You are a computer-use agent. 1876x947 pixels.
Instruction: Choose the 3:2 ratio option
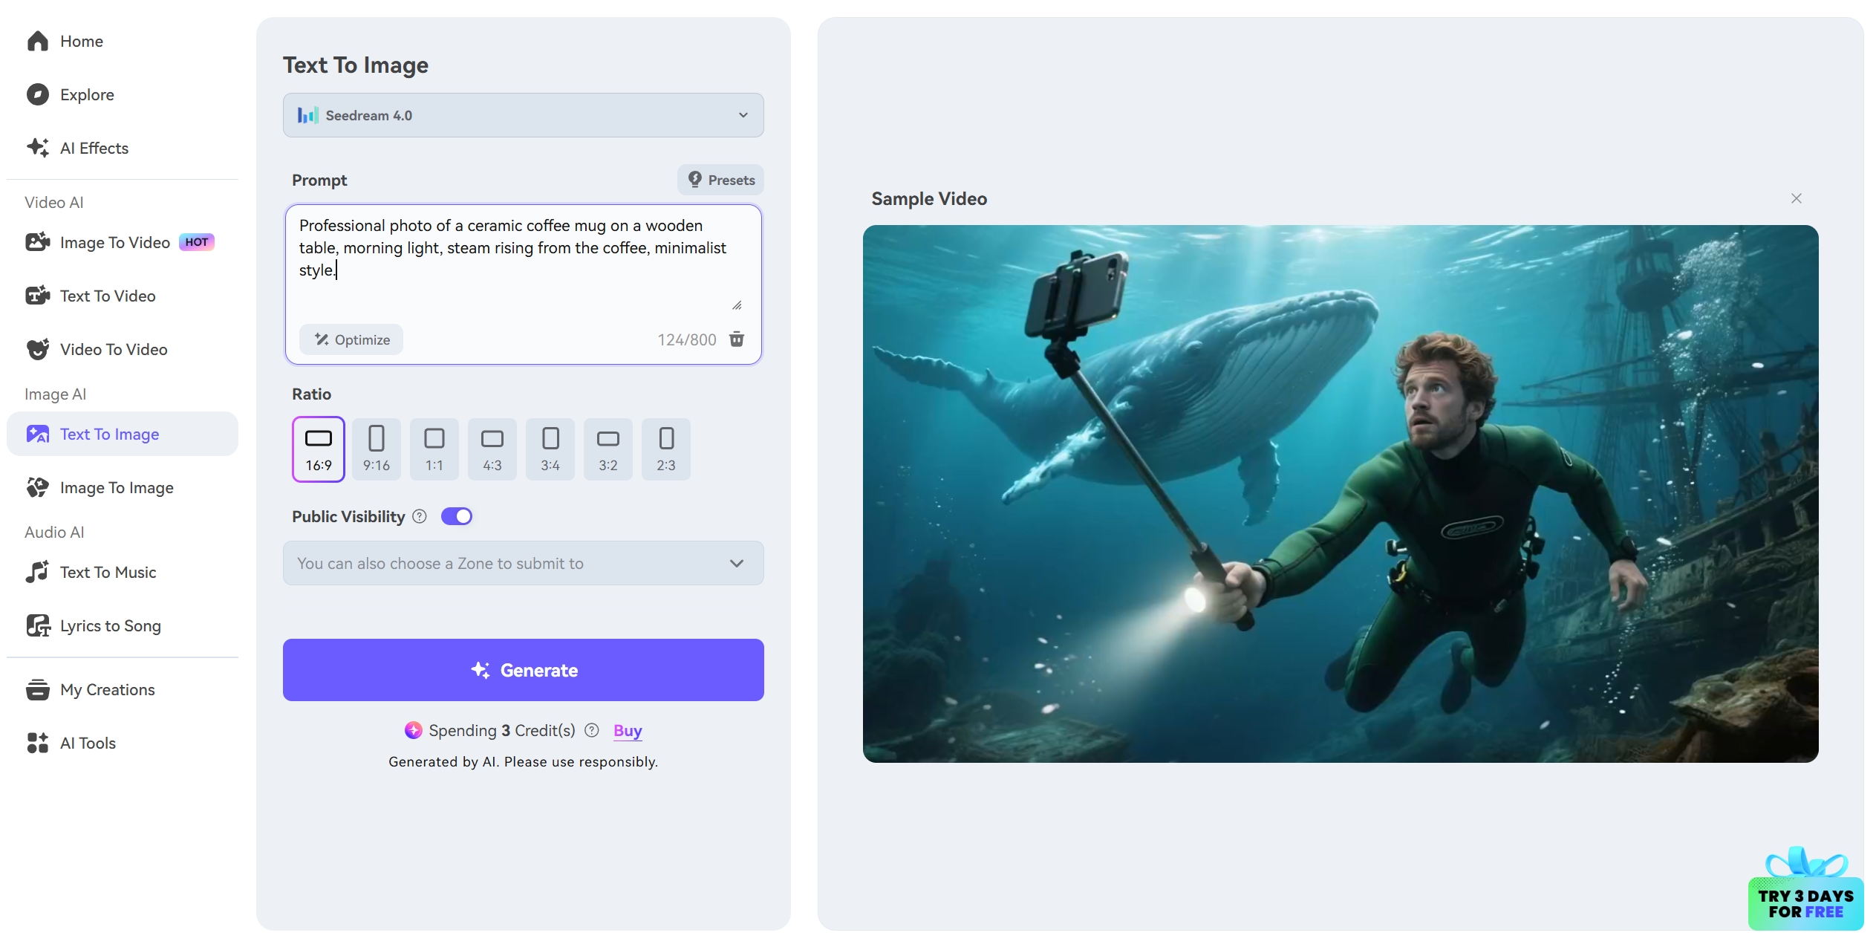[x=608, y=449]
